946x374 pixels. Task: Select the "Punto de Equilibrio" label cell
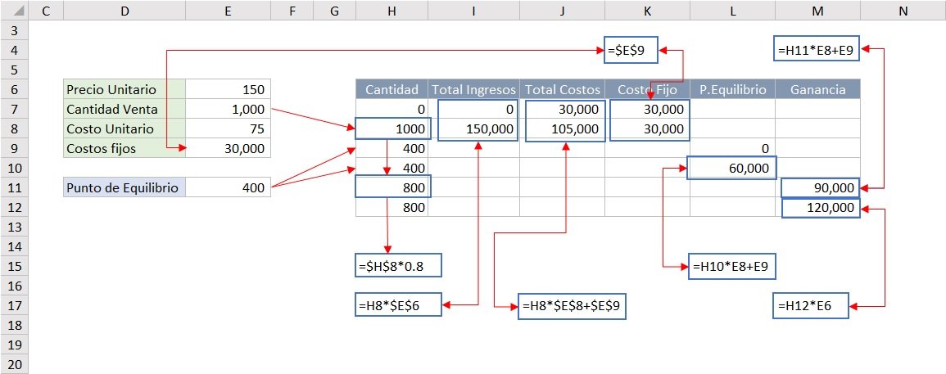124,188
